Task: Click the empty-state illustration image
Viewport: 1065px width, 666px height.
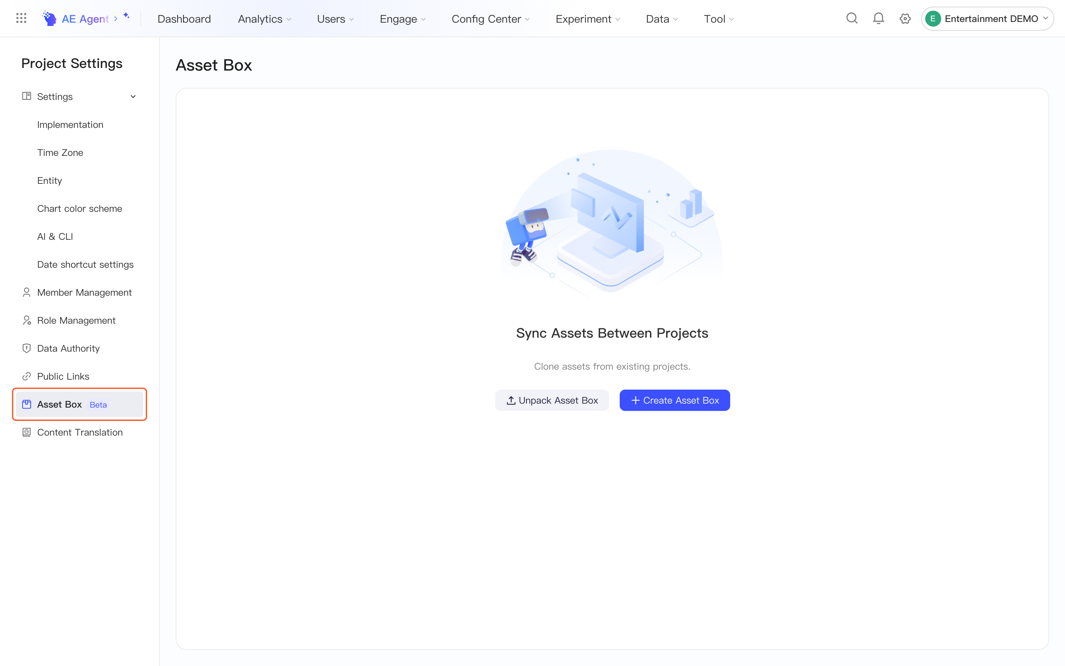Action: 612,224
